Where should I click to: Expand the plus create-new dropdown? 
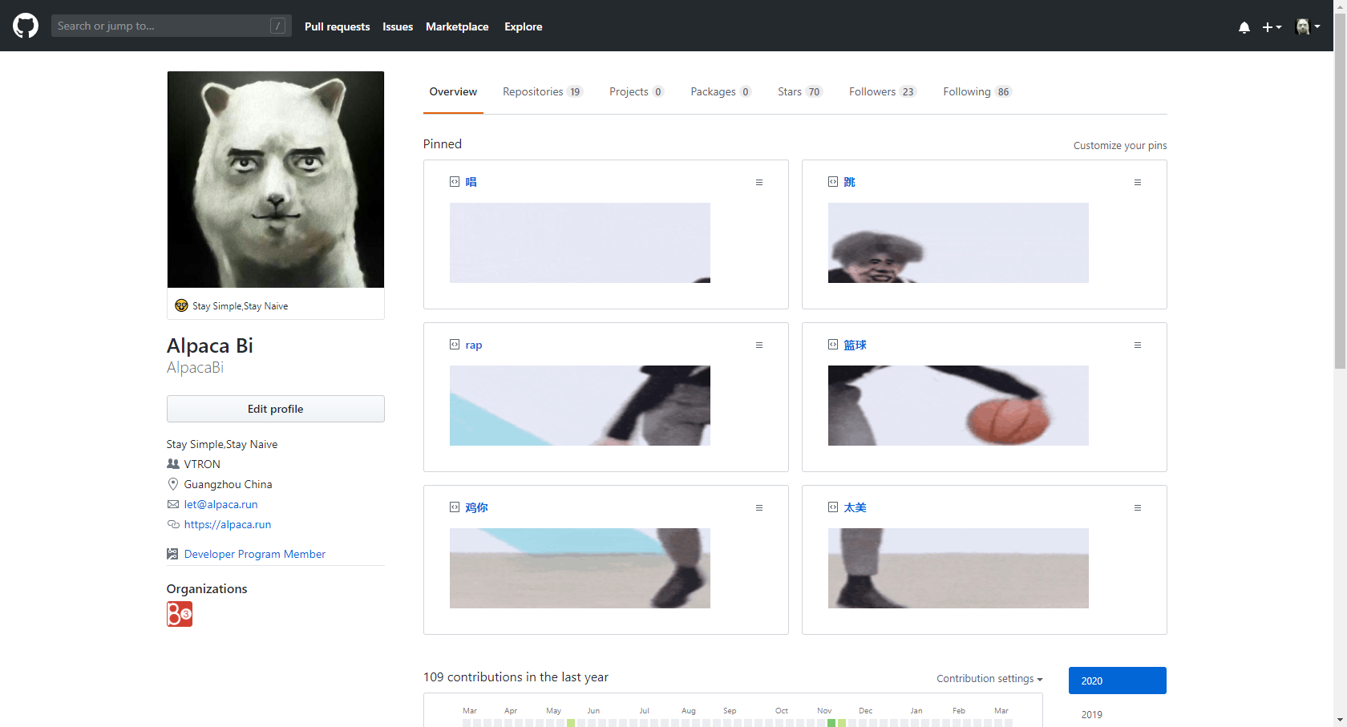pyautogui.click(x=1272, y=26)
